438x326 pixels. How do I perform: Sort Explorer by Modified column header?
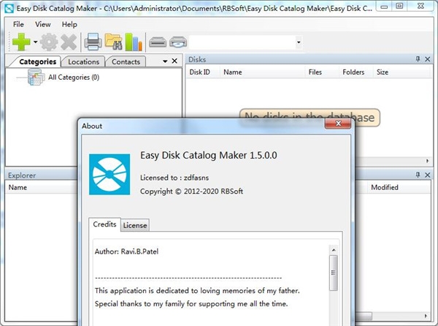[x=399, y=187]
